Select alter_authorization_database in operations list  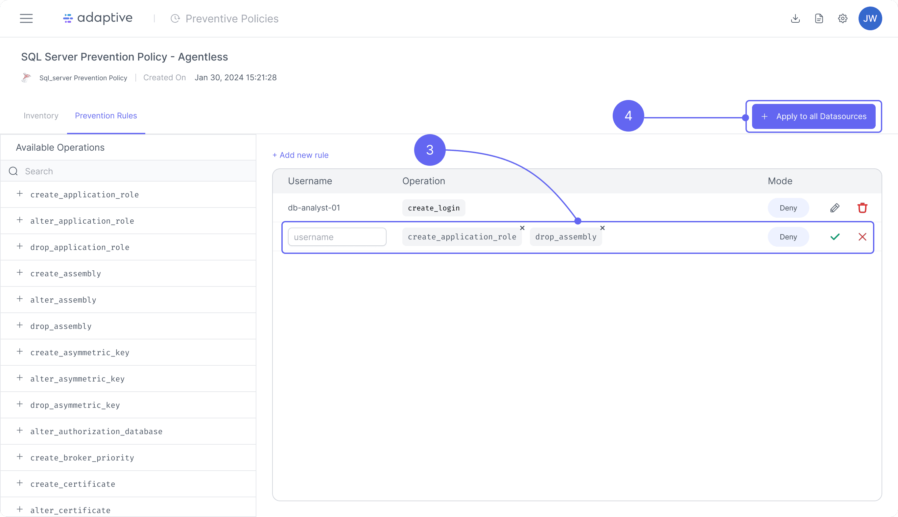point(96,431)
